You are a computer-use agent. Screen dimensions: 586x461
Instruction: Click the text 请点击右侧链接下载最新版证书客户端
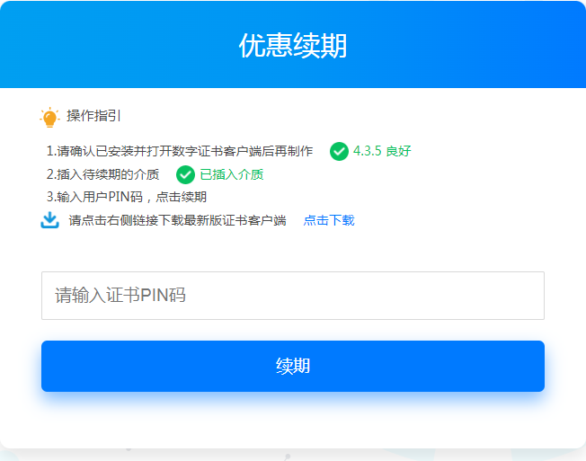[x=177, y=220]
